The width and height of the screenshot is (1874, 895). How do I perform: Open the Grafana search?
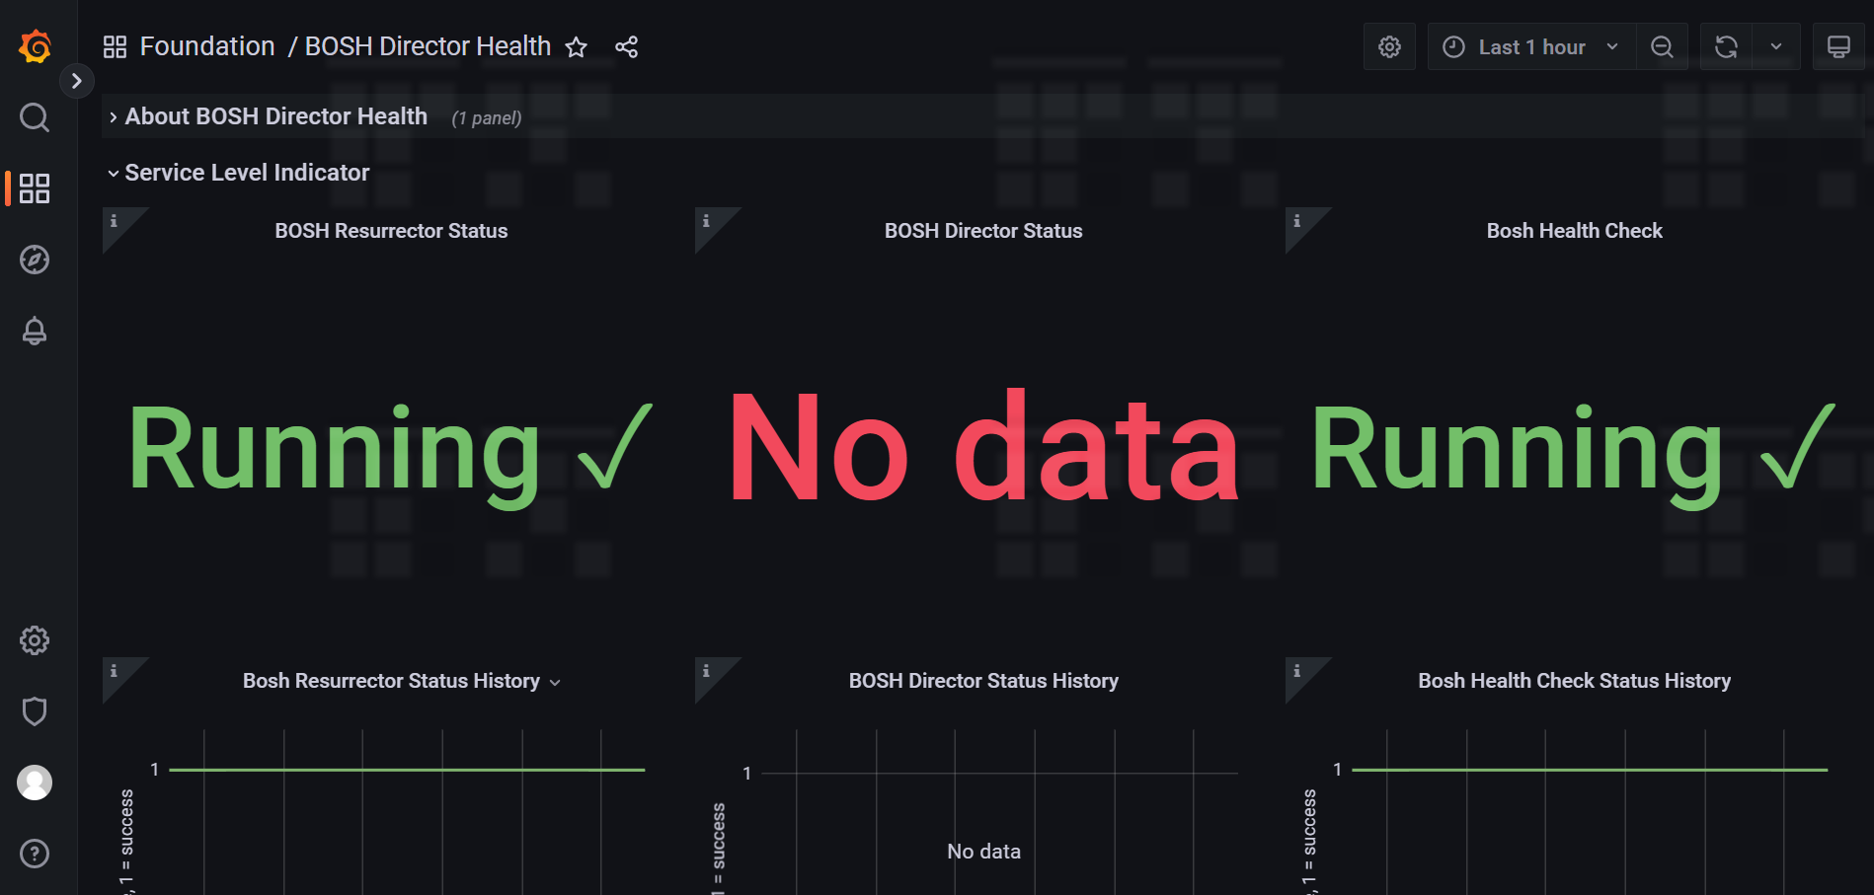tap(35, 117)
